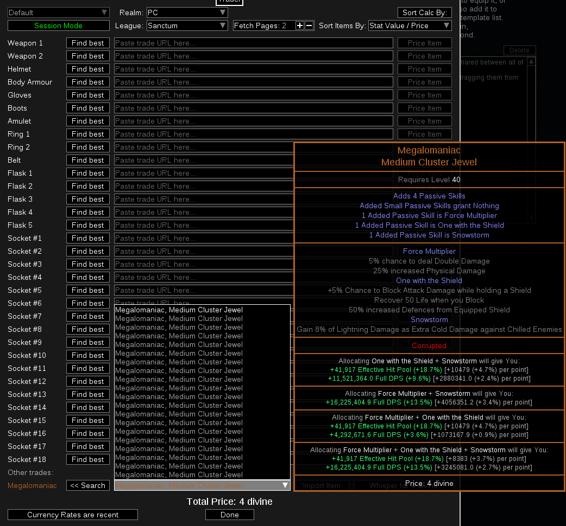Click Currency Rates are recent button
This screenshot has height=526, width=566.
tap(73, 515)
